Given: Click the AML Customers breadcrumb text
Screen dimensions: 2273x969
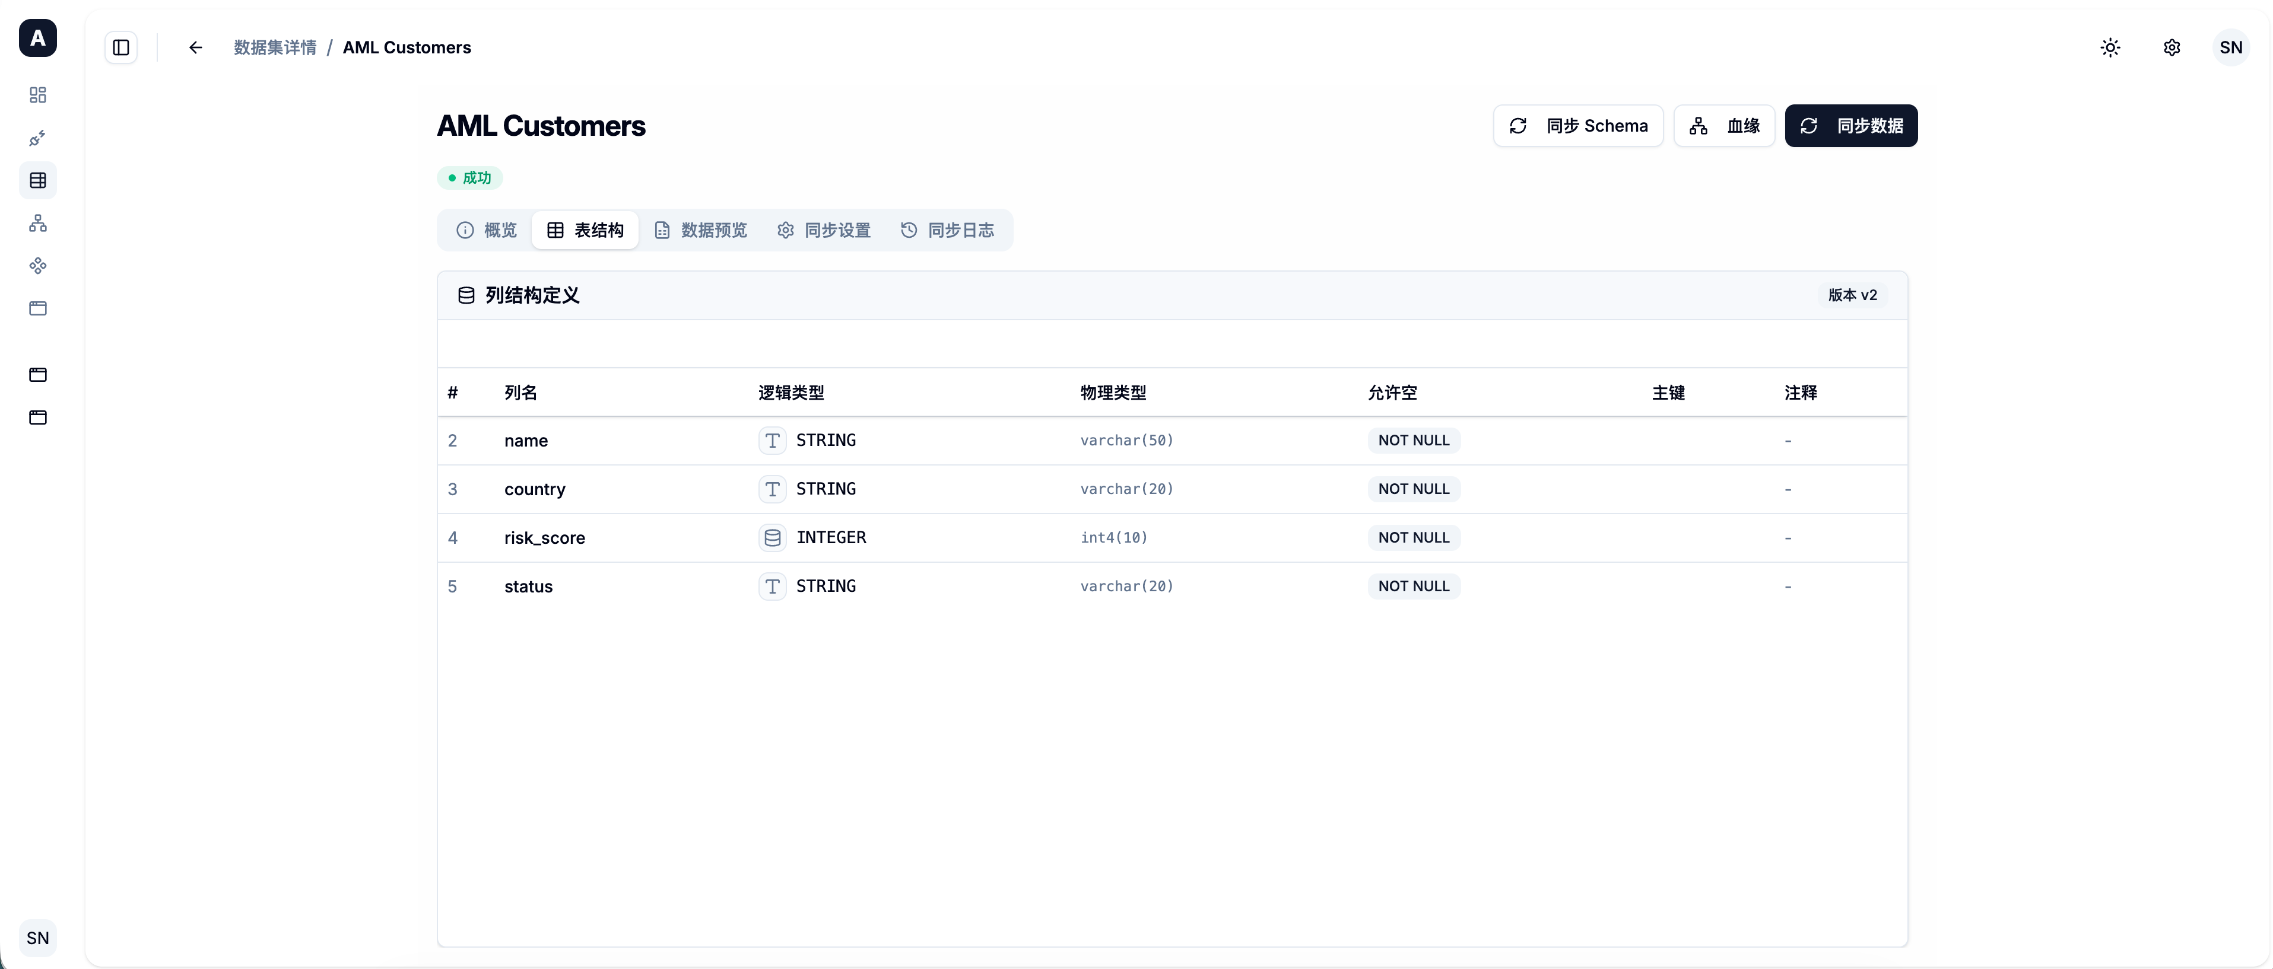Looking at the screenshot, I should 407,47.
